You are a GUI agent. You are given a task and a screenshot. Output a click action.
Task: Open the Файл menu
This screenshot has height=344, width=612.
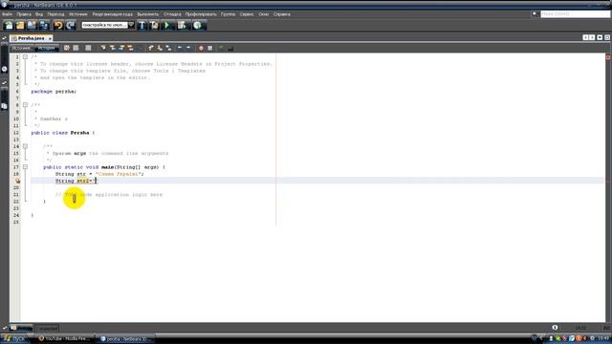(x=7, y=14)
